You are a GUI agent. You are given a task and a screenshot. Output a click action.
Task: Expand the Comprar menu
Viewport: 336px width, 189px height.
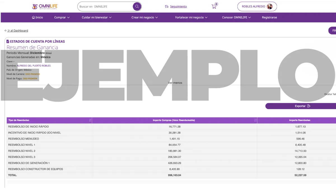(62, 17)
